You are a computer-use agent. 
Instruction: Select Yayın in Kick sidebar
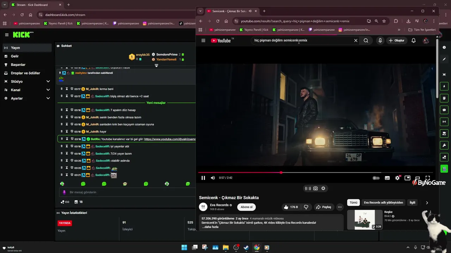click(27, 48)
